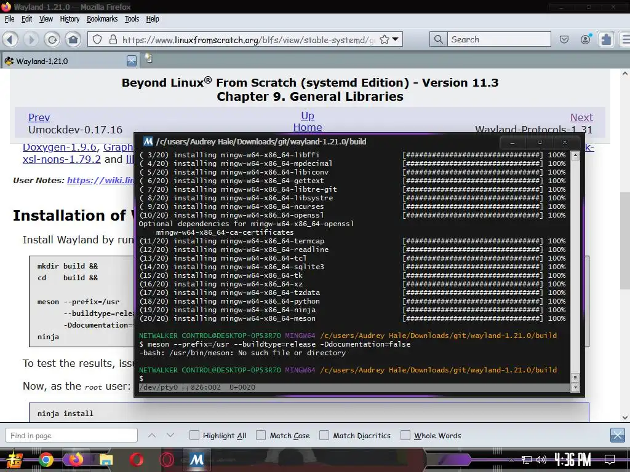Open Google Chrome from the taskbar
The image size is (630, 472).
tap(46, 460)
